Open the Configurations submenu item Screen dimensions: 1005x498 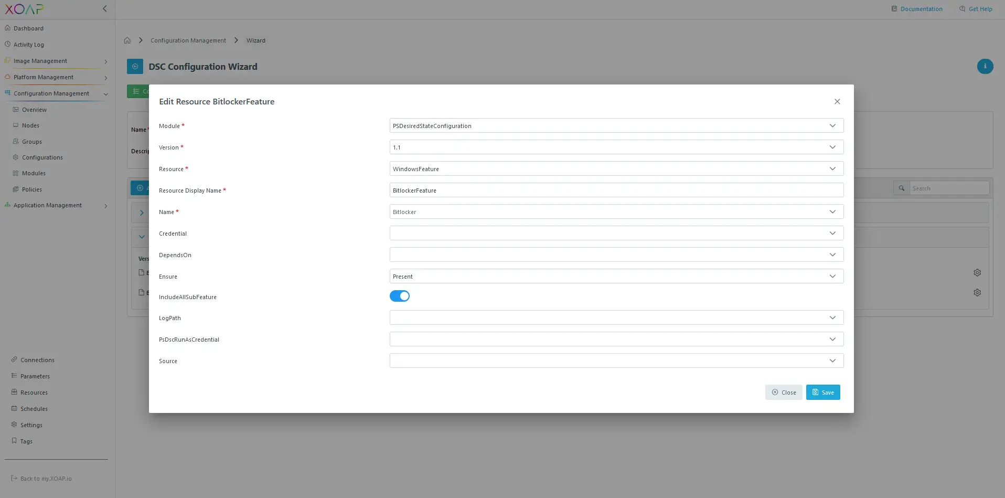pos(42,157)
